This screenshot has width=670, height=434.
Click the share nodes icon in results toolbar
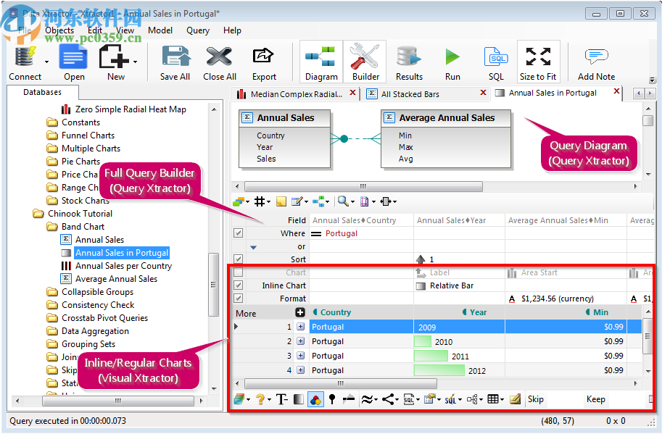388,399
